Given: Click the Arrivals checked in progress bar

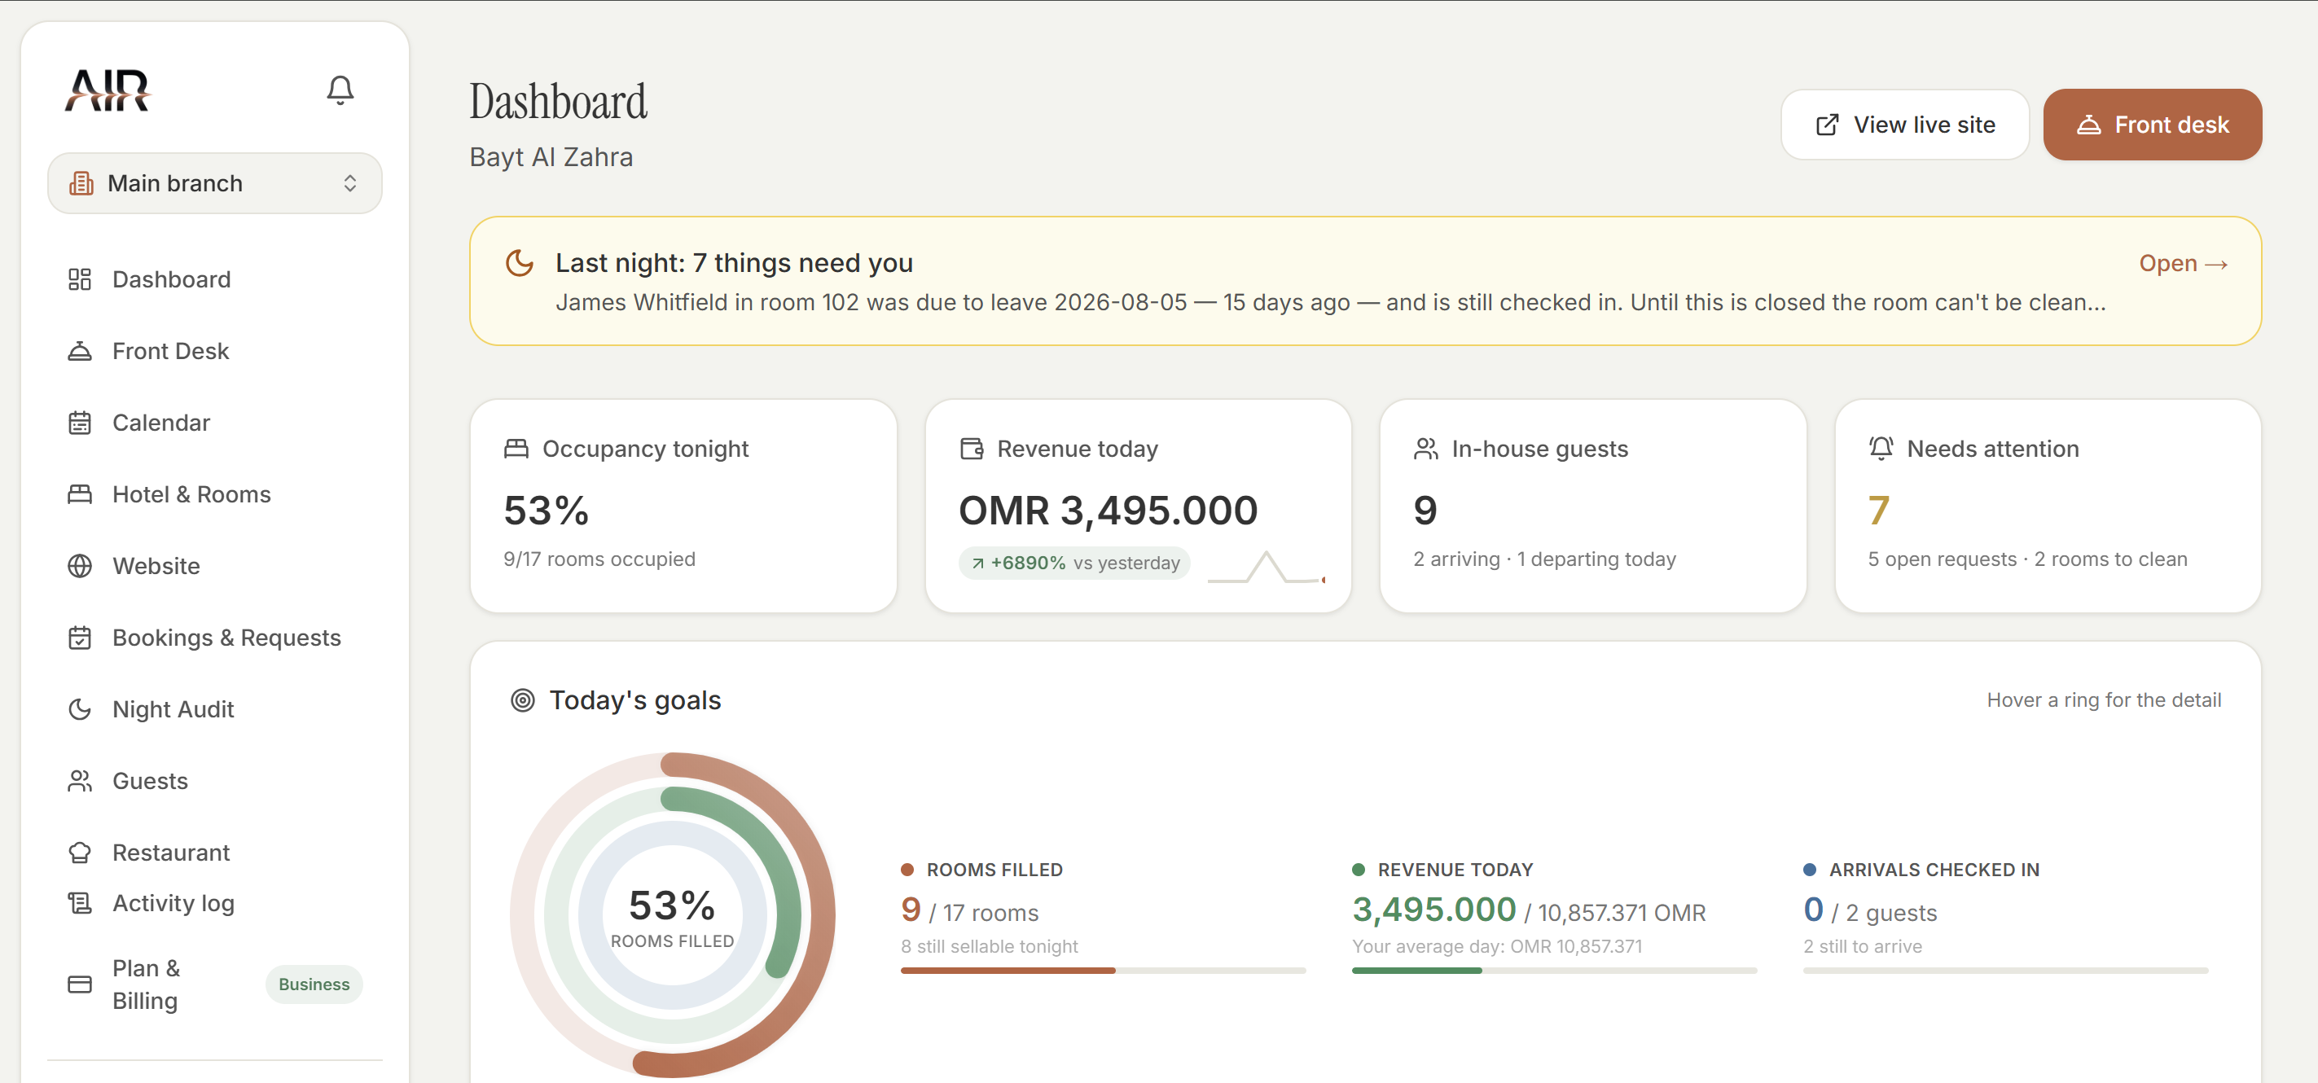Looking at the screenshot, I should [2006, 971].
